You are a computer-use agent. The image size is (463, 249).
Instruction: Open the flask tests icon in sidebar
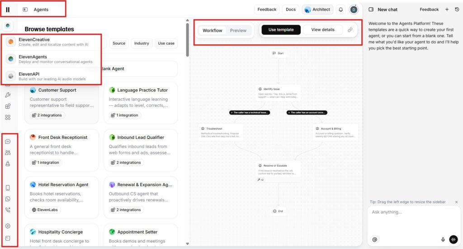point(8,163)
